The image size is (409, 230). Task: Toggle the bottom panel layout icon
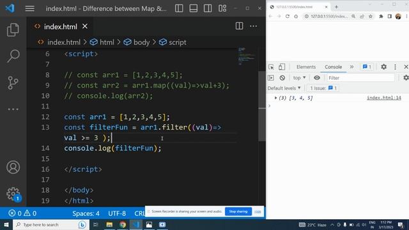(193, 8)
